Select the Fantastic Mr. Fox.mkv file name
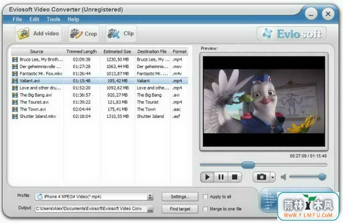The image size is (343, 223). click(x=41, y=74)
